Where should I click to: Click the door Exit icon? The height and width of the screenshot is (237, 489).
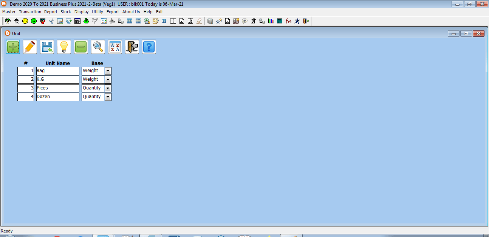[x=132, y=47]
